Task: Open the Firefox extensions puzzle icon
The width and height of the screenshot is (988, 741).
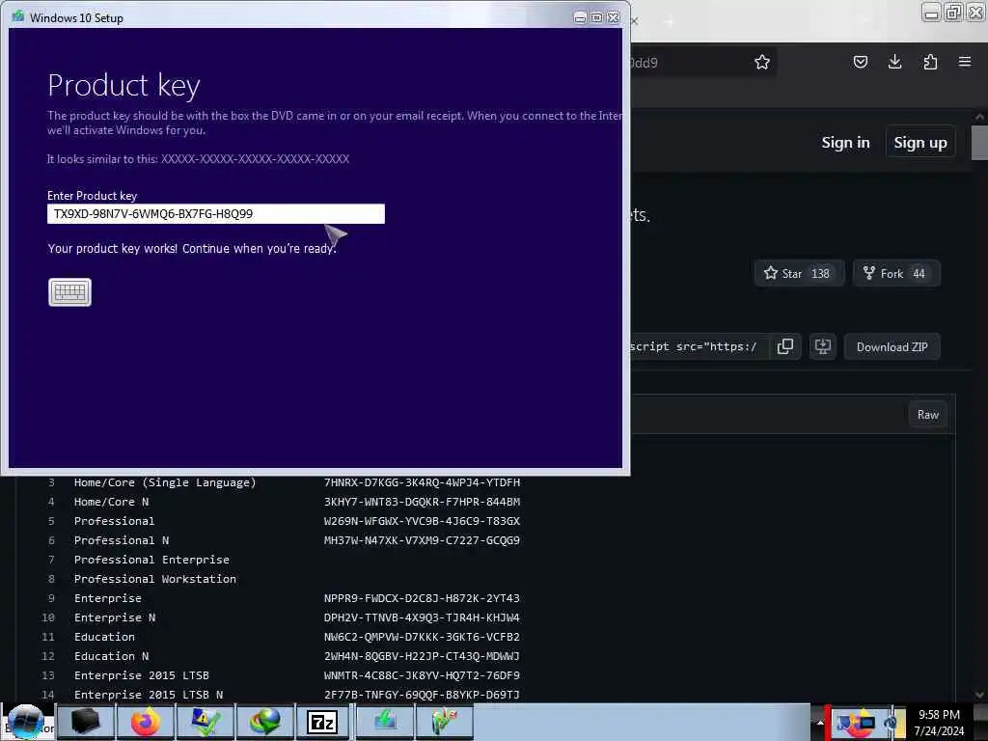Action: coord(930,62)
